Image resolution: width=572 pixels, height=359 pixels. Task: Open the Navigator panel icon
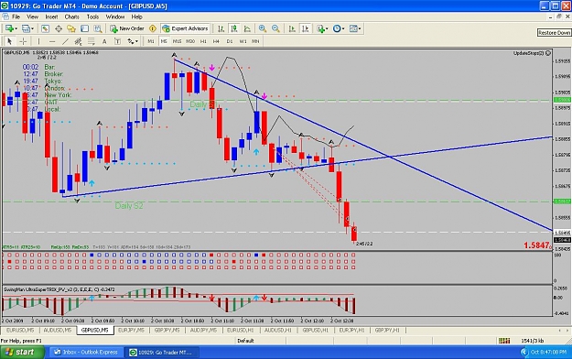pyautogui.click(x=71, y=28)
